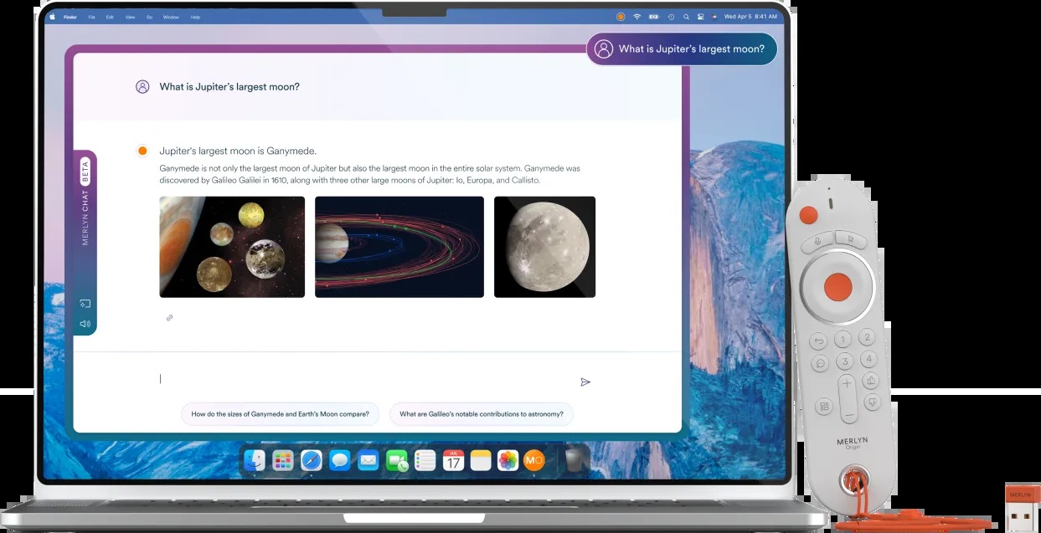The height and width of the screenshot is (533, 1041).
Task: Open Finder from the dock
Action: (x=255, y=459)
